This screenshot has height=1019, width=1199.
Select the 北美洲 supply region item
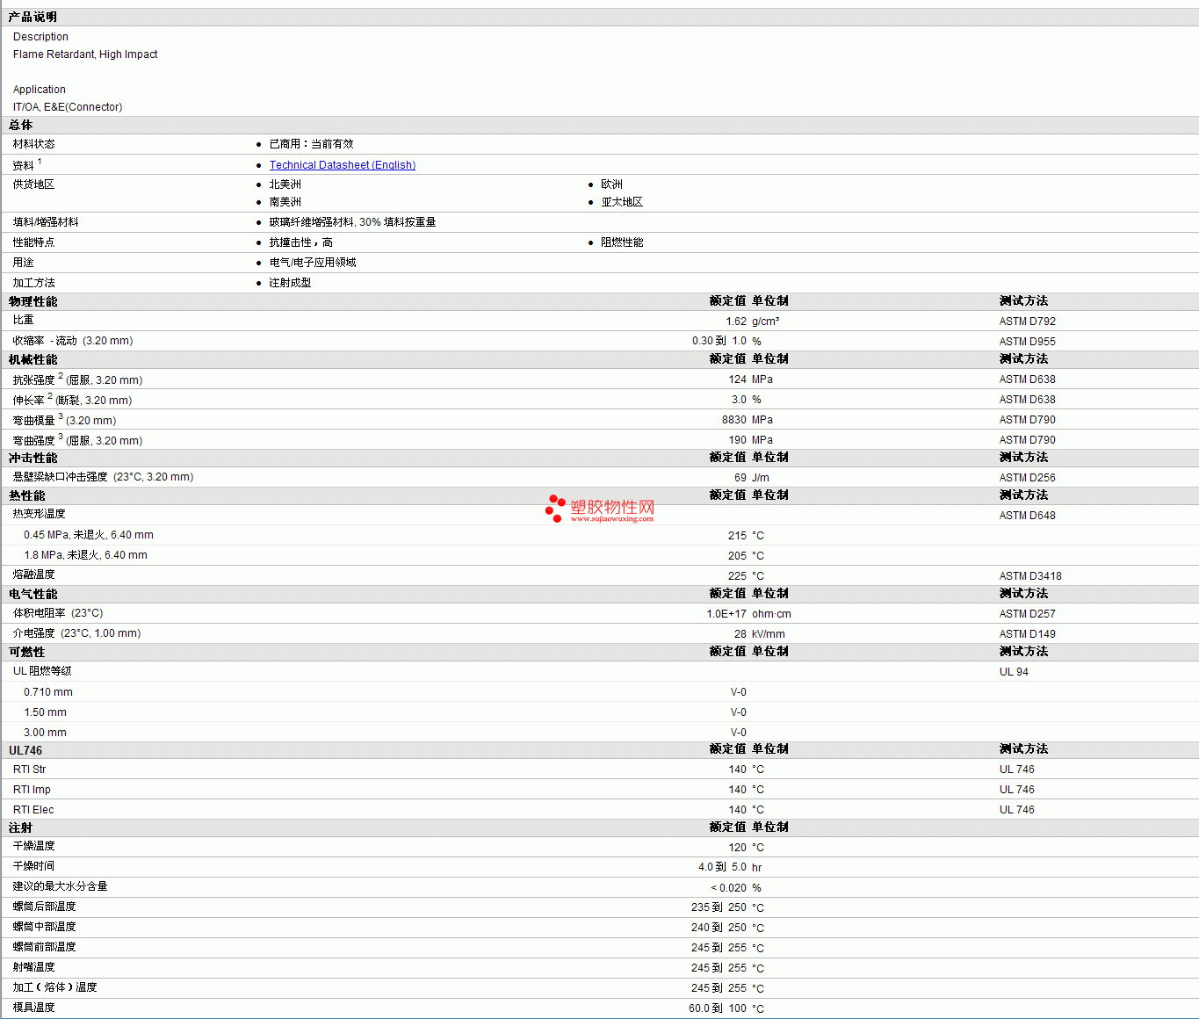click(x=285, y=184)
